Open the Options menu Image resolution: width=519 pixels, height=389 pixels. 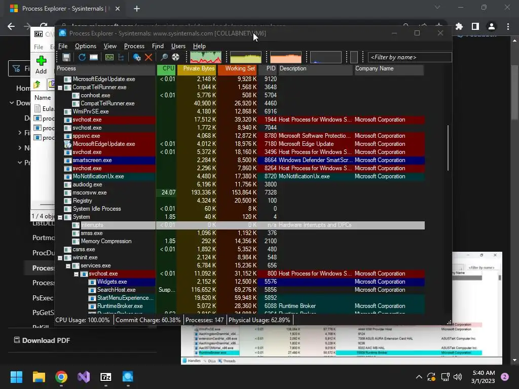point(85,46)
